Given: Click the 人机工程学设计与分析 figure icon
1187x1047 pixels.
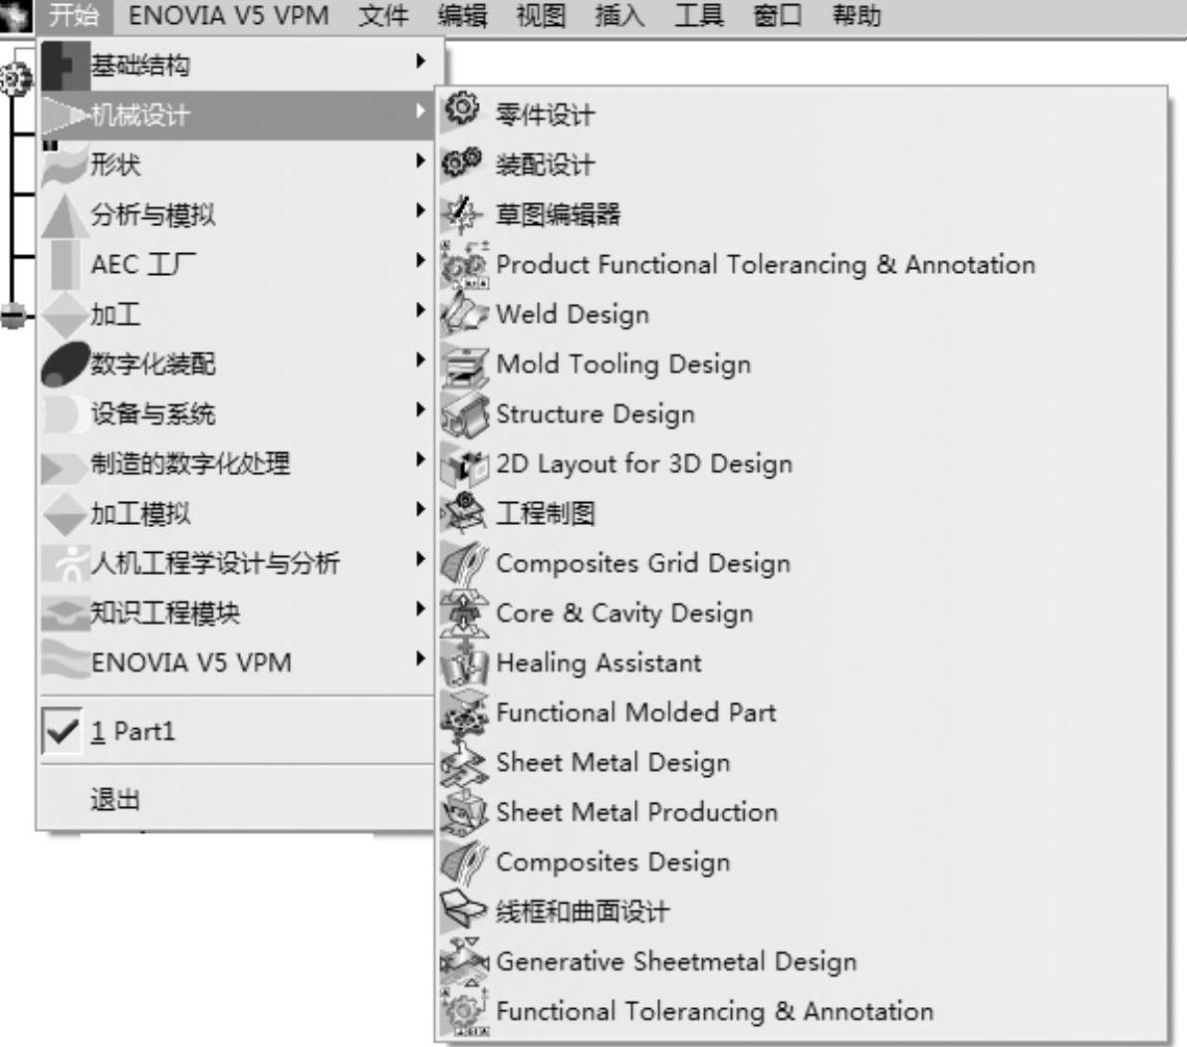Looking at the screenshot, I should click(x=65, y=563).
